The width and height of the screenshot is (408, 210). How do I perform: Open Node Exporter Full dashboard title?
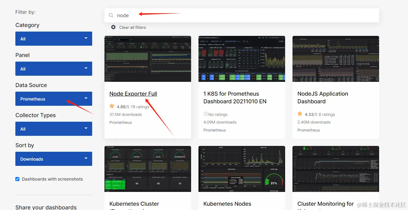[133, 94]
